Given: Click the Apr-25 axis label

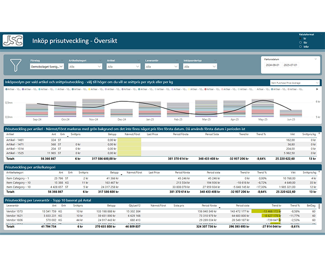Looking at the screenshot, I should point(235,119).
